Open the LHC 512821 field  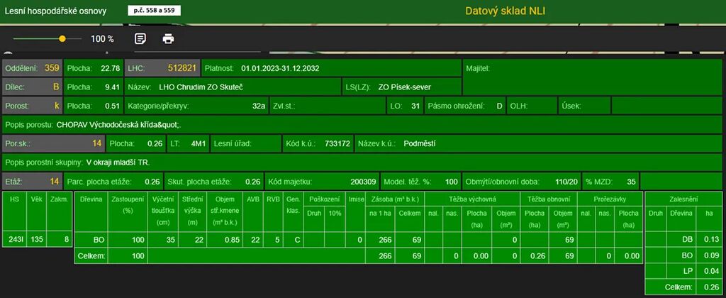coord(162,69)
